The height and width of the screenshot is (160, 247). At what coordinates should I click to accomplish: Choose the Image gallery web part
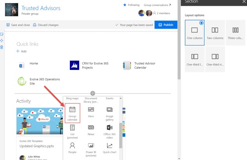110,113
